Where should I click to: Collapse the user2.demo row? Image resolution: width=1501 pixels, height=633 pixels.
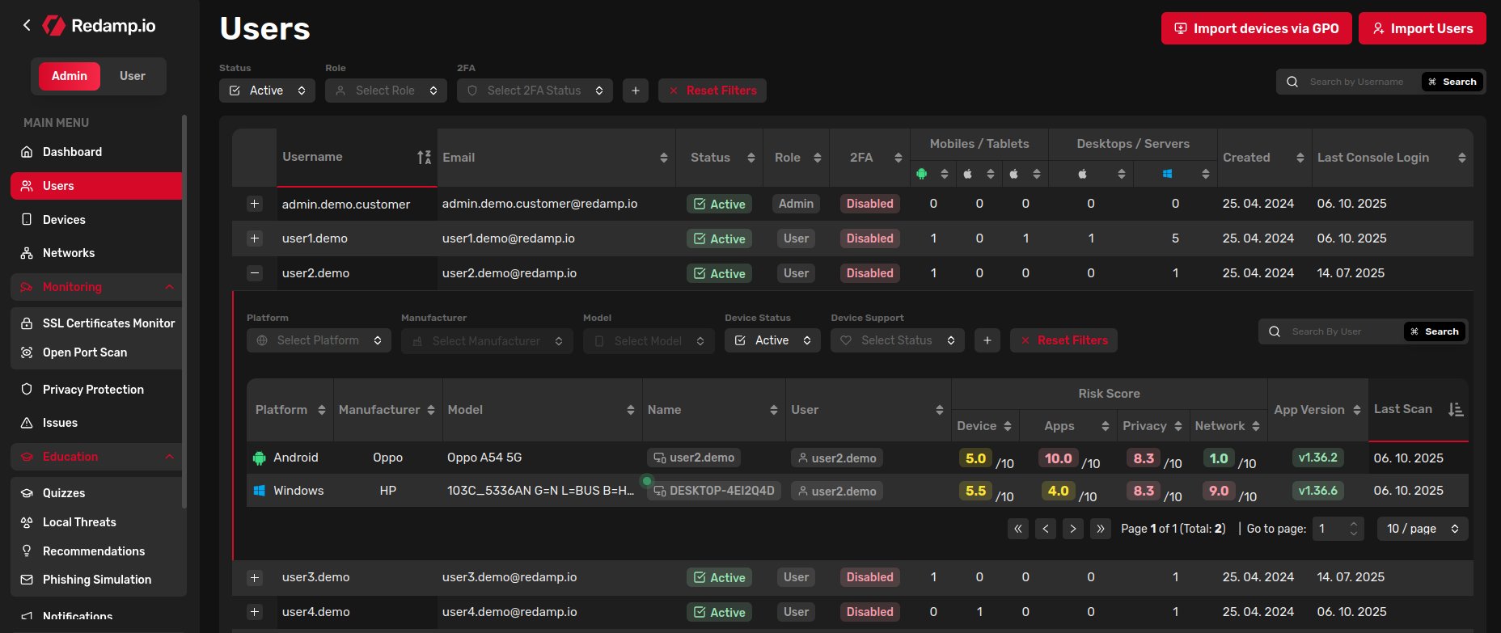pyautogui.click(x=255, y=273)
